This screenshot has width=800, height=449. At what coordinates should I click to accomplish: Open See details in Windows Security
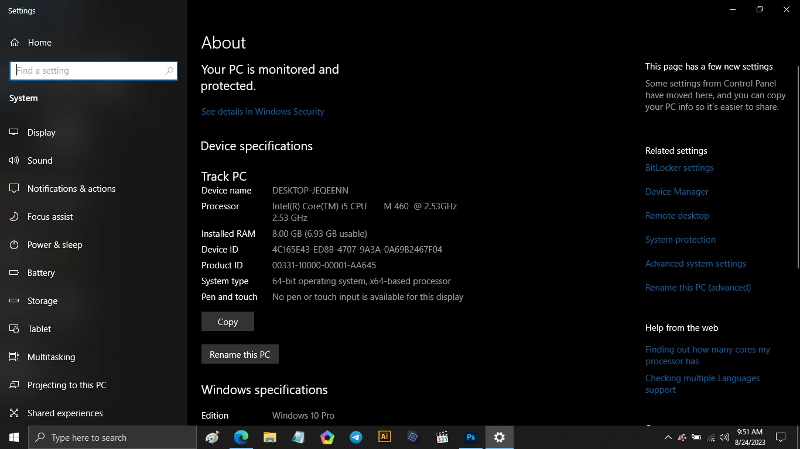262,112
